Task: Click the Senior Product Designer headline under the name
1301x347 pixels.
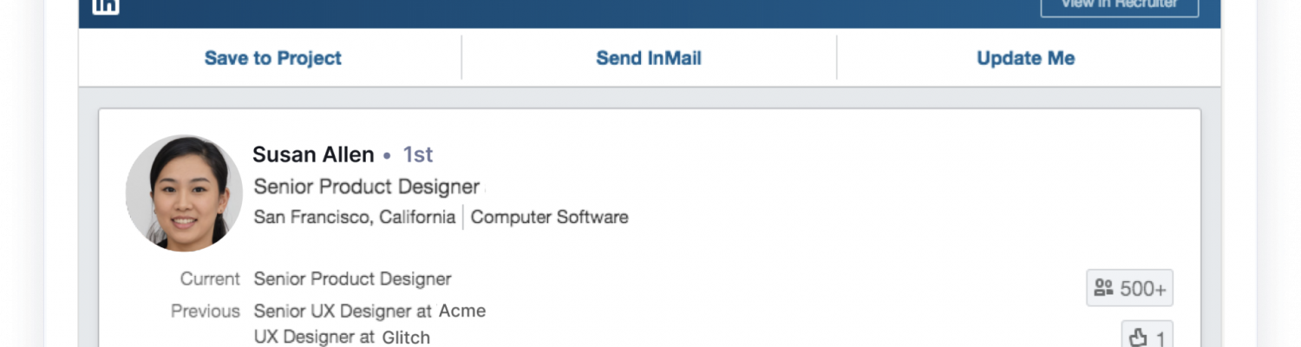Action: pyautogui.click(x=366, y=187)
